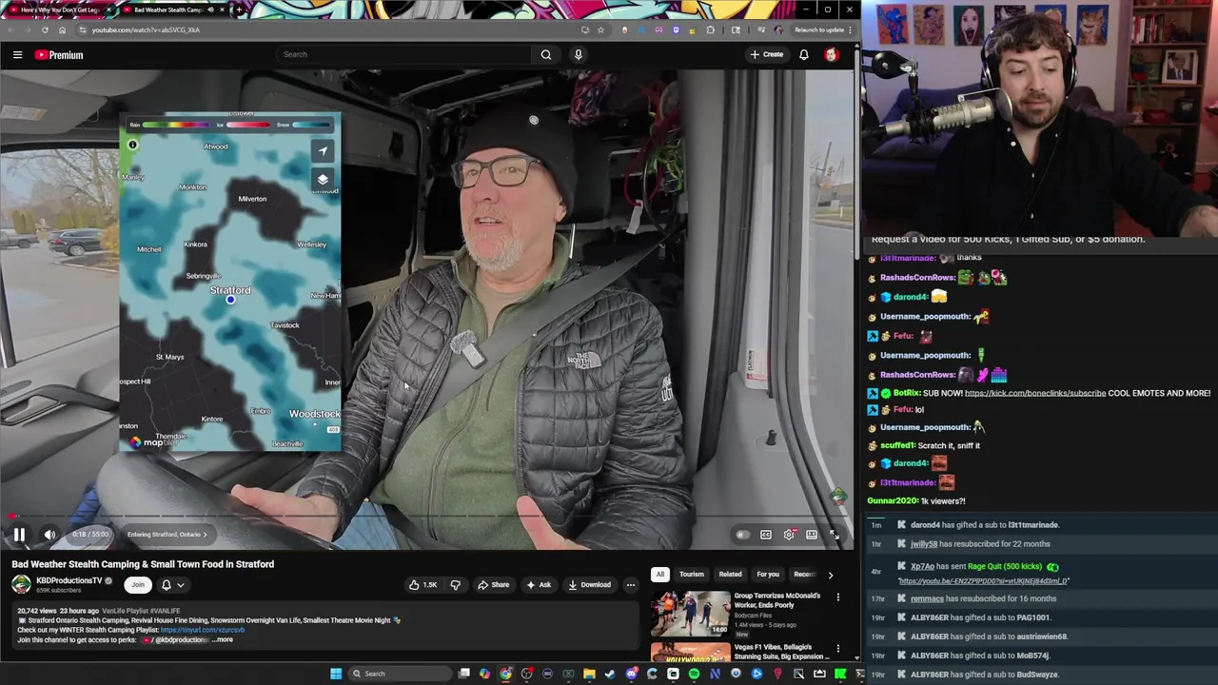Click the YouTube search field

(x=404, y=54)
